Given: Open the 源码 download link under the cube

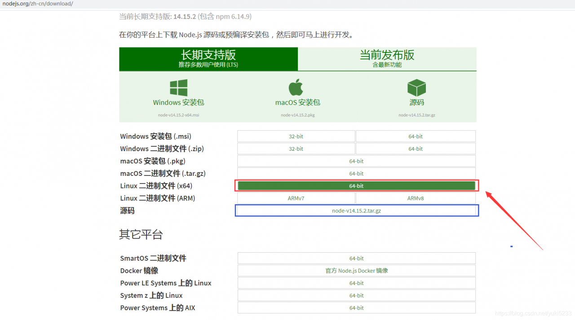Looking at the screenshot, I should click(x=416, y=102).
